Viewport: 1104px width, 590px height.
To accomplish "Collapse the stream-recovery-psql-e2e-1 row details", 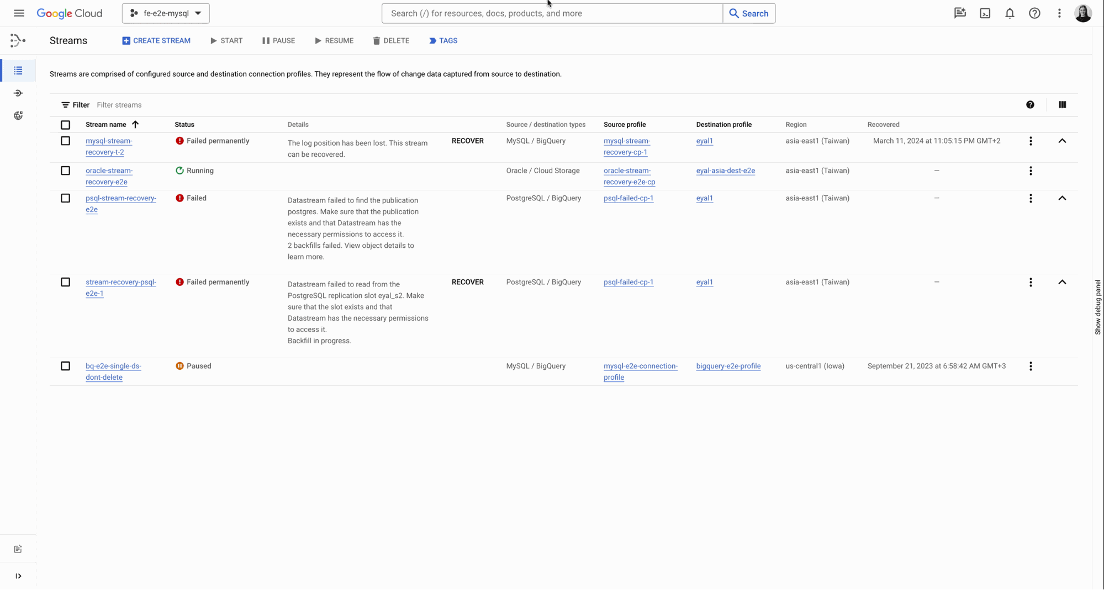I will point(1062,283).
